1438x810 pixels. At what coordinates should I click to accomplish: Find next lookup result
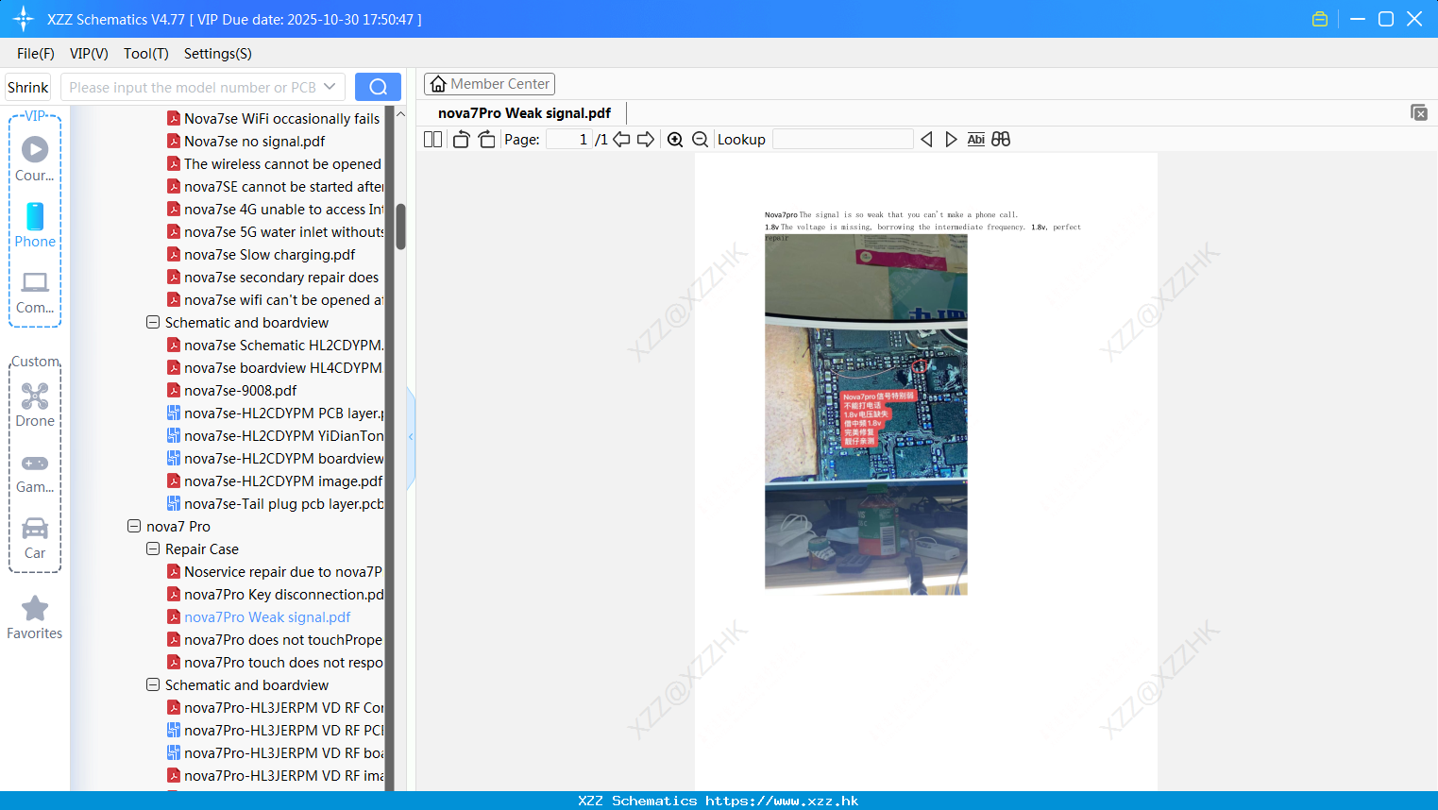pos(951,139)
